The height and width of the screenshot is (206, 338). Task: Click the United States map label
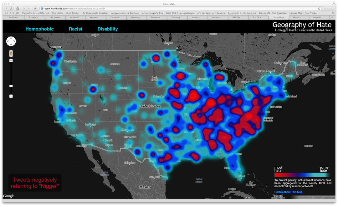pyautogui.click(x=150, y=106)
